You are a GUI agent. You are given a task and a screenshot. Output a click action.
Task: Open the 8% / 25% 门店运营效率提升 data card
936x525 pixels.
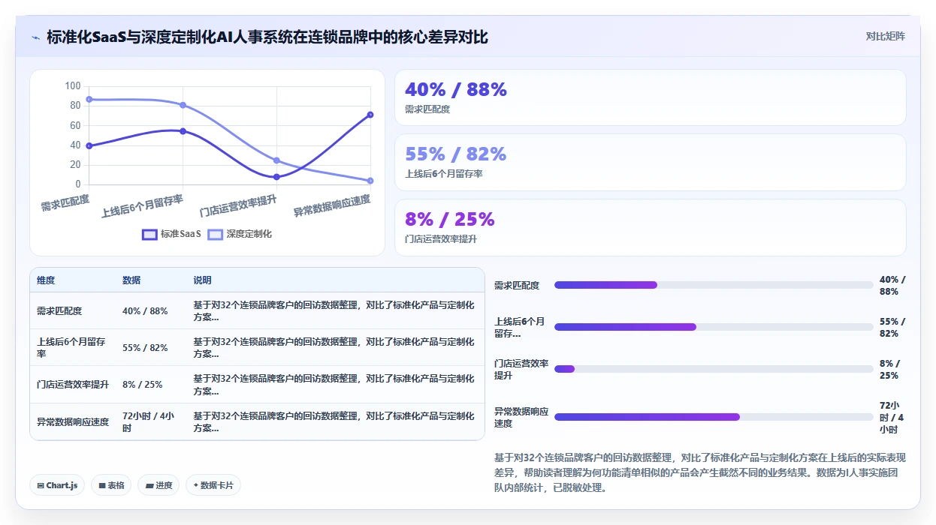pyautogui.click(x=650, y=227)
